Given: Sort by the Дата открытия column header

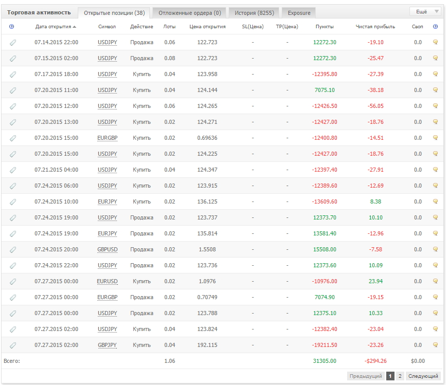Looking at the screenshot, I should pos(56,27).
